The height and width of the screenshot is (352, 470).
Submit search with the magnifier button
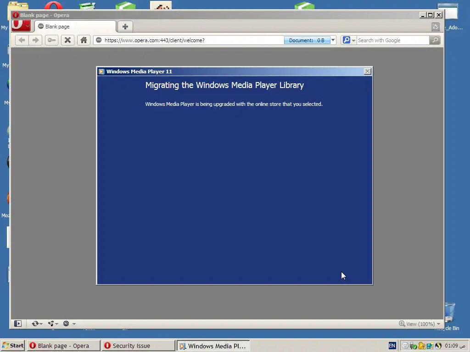435,40
